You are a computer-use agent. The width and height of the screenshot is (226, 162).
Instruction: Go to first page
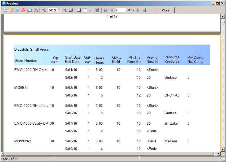[x=106, y=10]
